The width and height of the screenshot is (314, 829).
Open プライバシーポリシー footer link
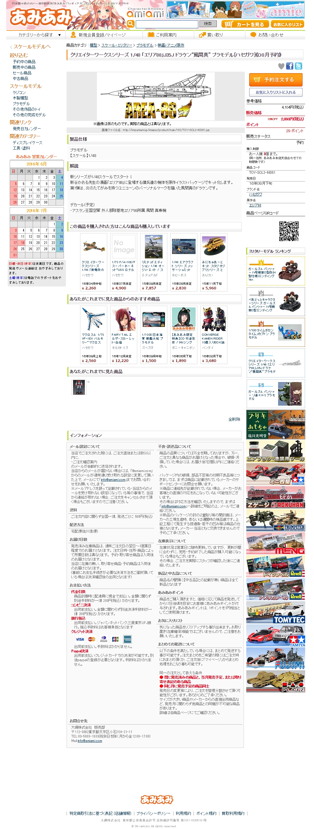(153, 813)
